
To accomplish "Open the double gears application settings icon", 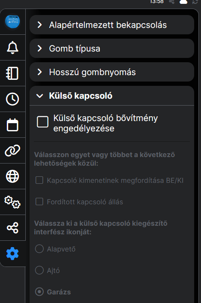I will coord(12,202).
